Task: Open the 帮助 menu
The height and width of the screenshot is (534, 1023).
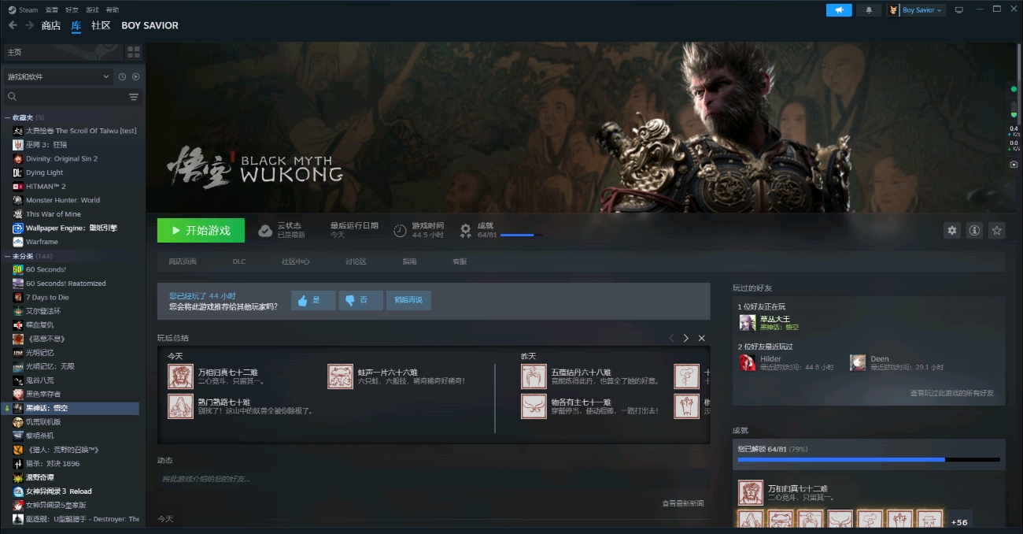Action: 113,10
